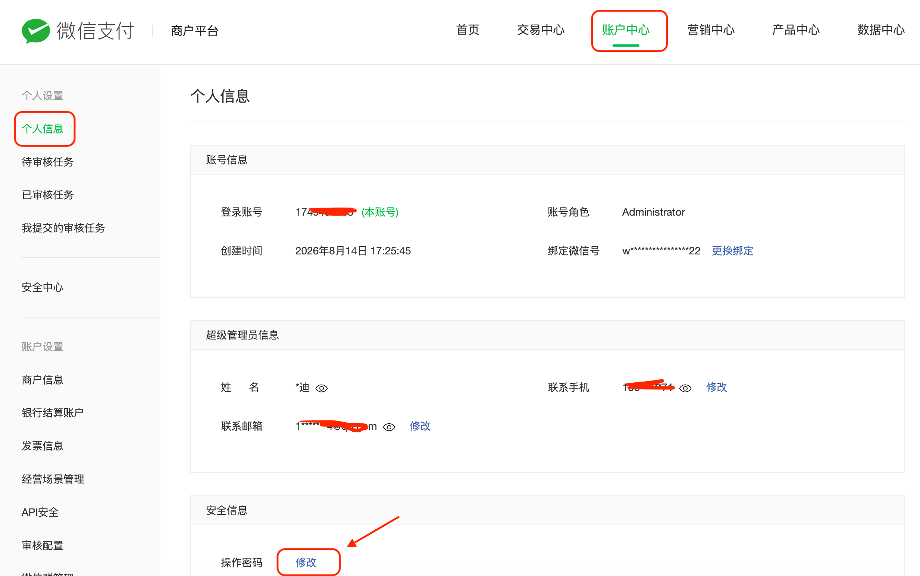
Task: Open 发票信息 in sidebar
Action: tap(42, 446)
